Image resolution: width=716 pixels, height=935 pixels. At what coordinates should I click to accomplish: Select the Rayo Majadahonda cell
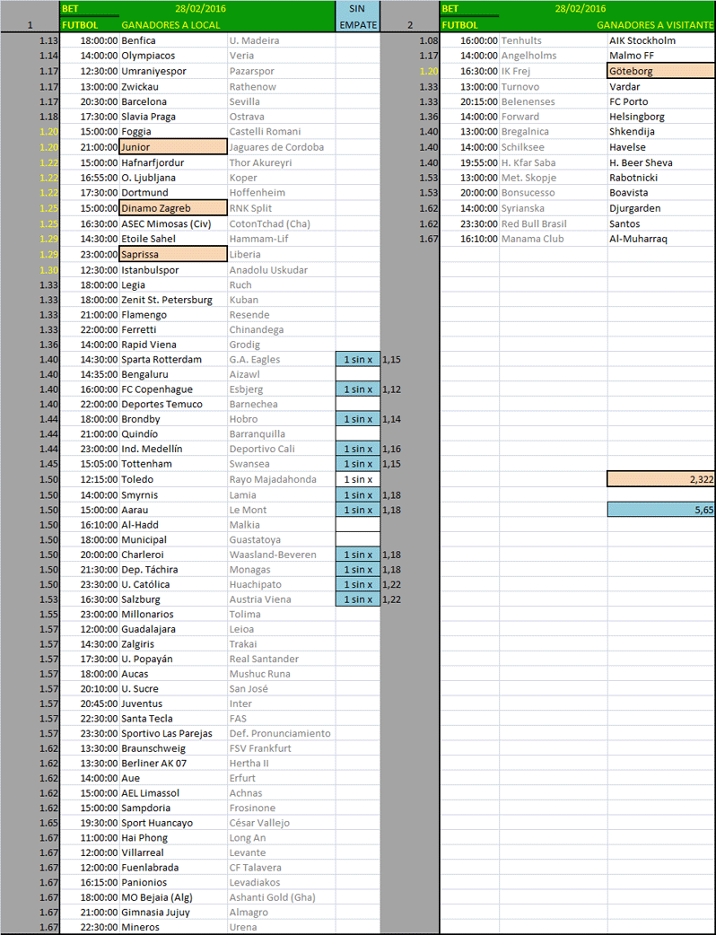282,479
